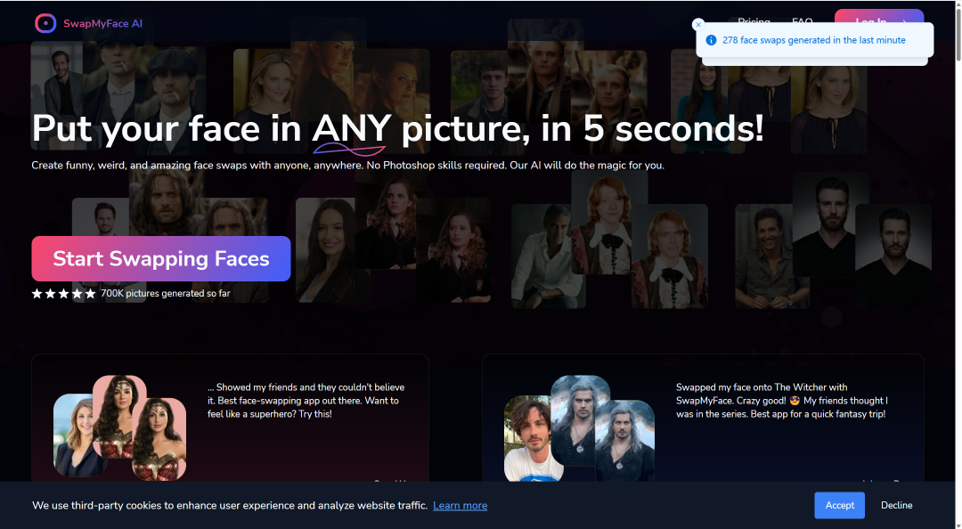
Task: Click the SwapMyFace AI logo icon
Action: [x=45, y=23]
